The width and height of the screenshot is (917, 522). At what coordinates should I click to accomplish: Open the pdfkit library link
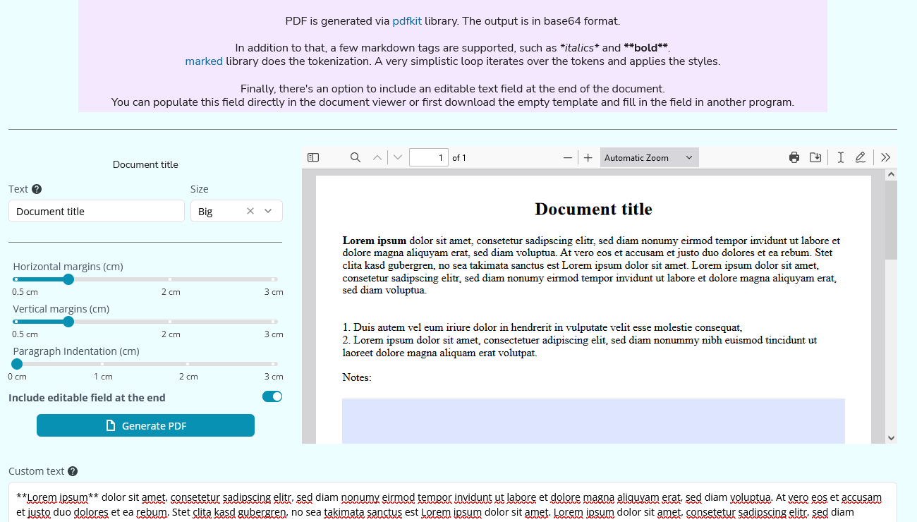pos(407,21)
